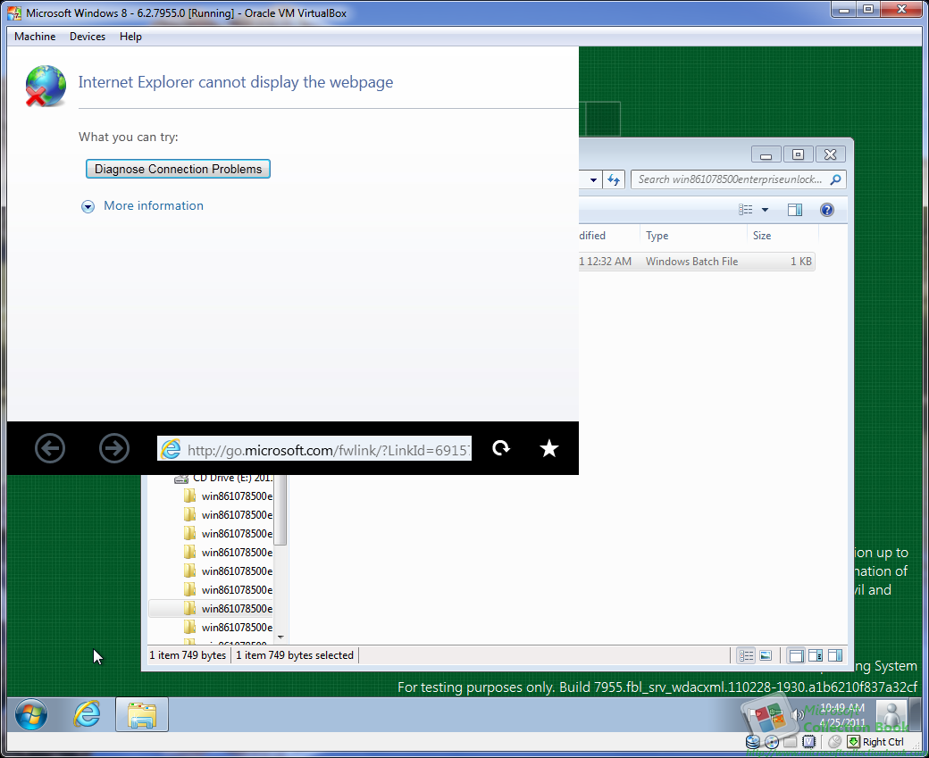Viewport: 929px width, 758px height.
Task: Click VirtualBox optical disc status icon
Action: (x=772, y=742)
